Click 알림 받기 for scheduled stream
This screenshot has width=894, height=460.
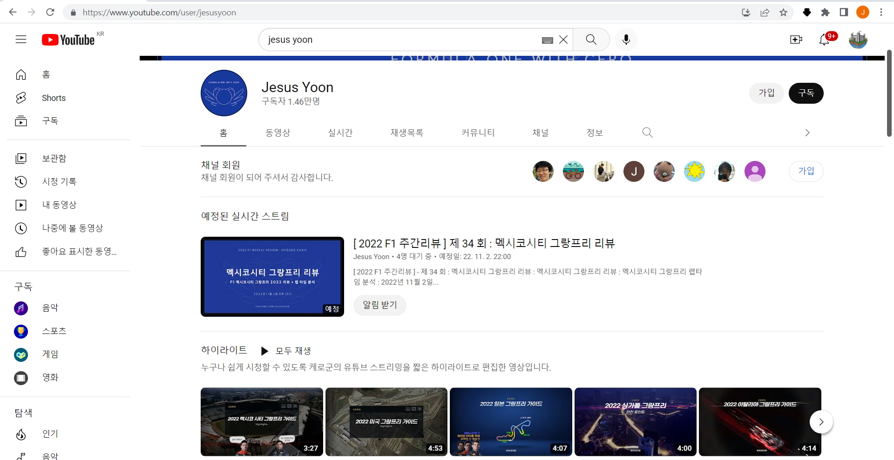380,305
